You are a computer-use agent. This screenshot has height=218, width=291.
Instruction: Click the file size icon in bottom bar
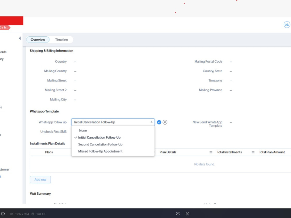33,214
